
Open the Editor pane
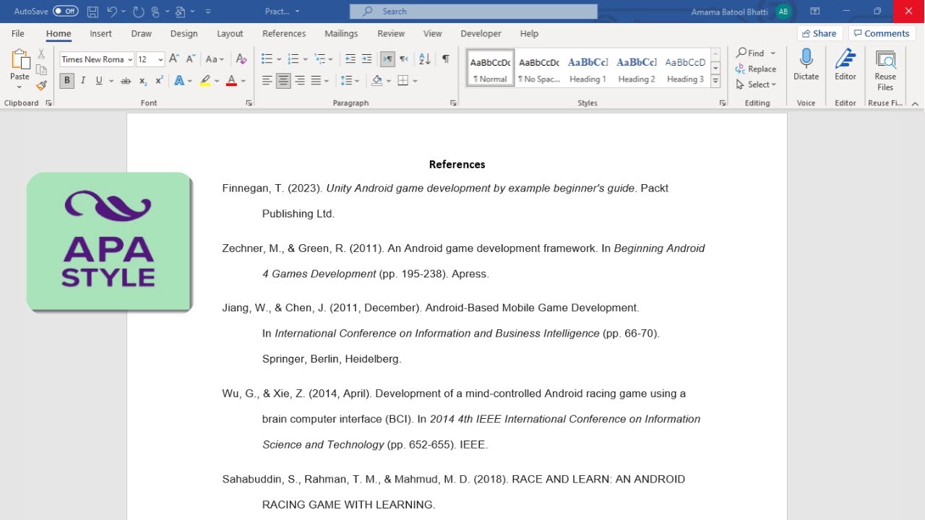point(846,65)
